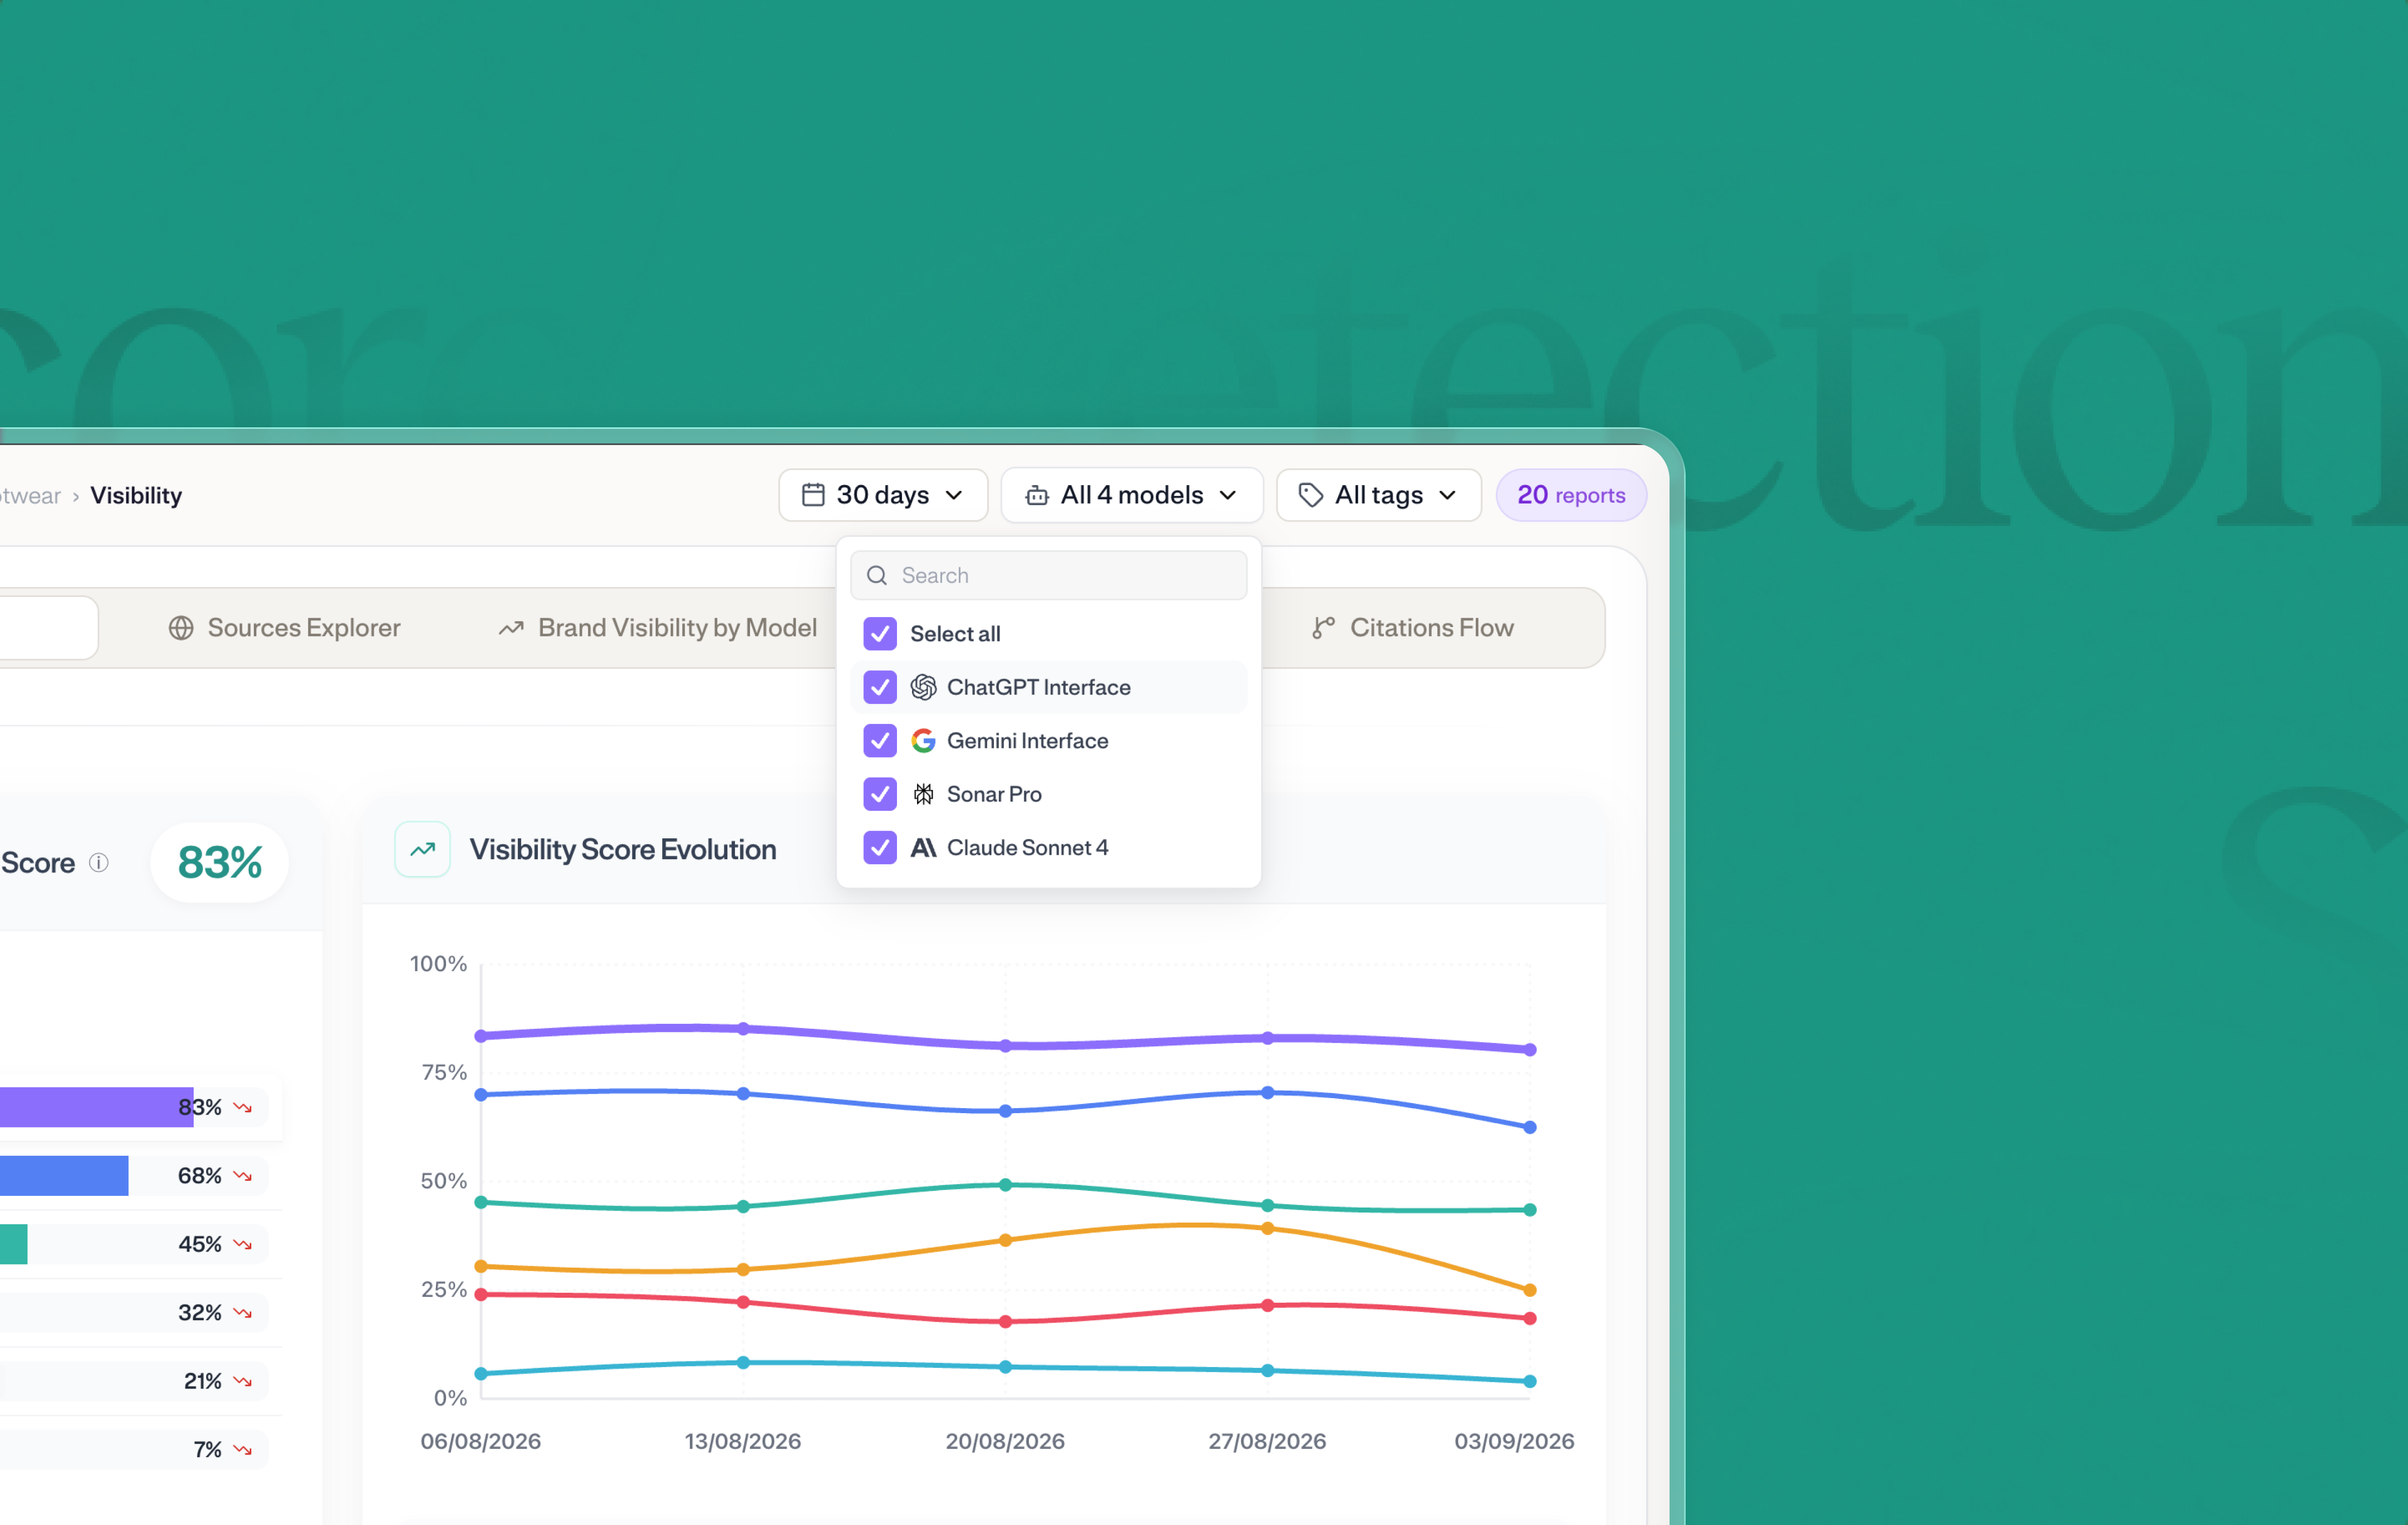Click the Google logo beside Gemini Interface
2408x1525 pixels.
pos(923,740)
